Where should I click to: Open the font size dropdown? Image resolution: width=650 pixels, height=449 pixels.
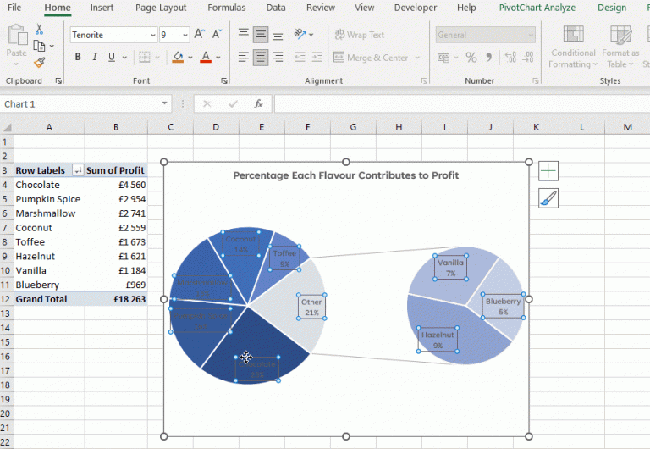pos(185,35)
